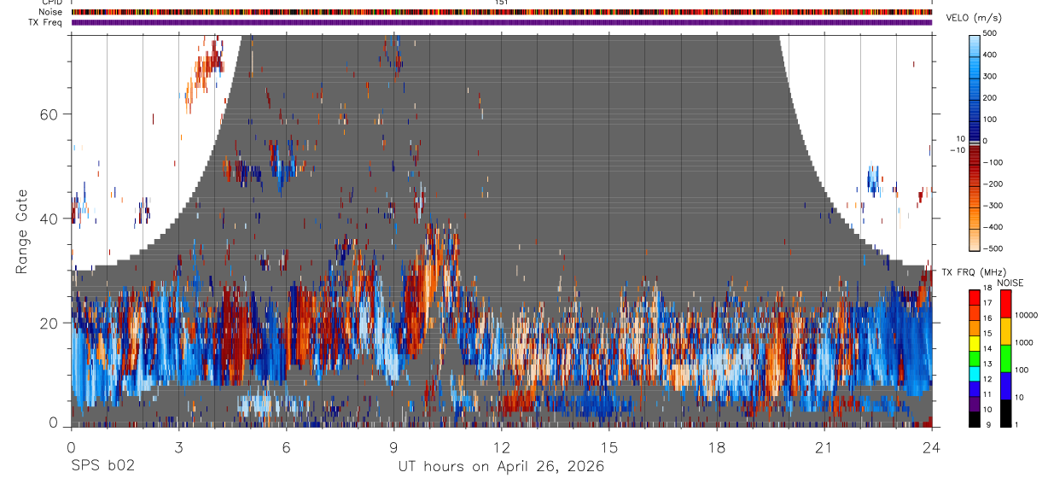Pick yellow swatch in TX FRQ colorbar
Viewport: 1048px width, 484px height.
pyautogui.click(x=974, y=341)
